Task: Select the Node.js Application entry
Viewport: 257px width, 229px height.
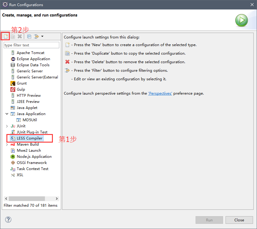Action: pos(34,156)
